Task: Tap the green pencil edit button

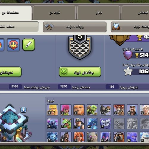Action: pyautogui.click(x=29, y=45)
